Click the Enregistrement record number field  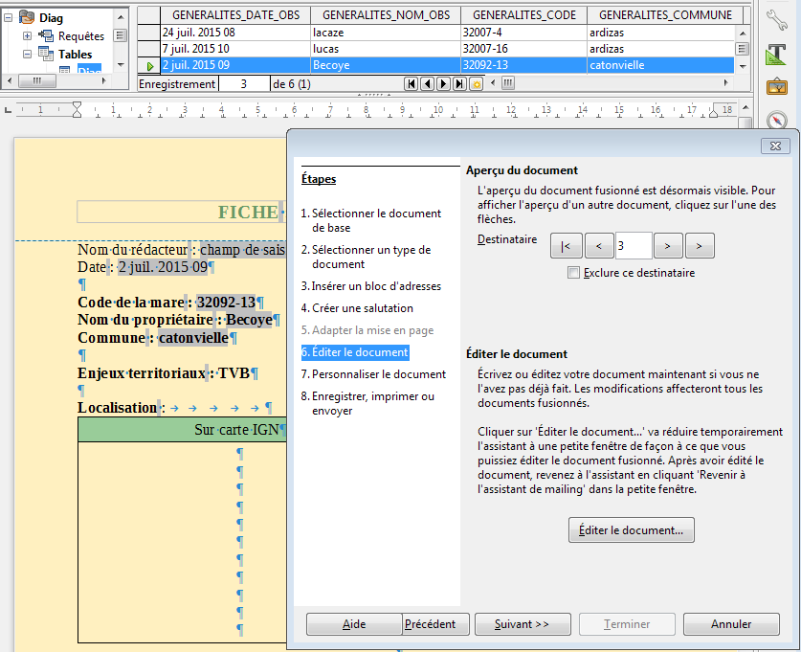[244, 84]
